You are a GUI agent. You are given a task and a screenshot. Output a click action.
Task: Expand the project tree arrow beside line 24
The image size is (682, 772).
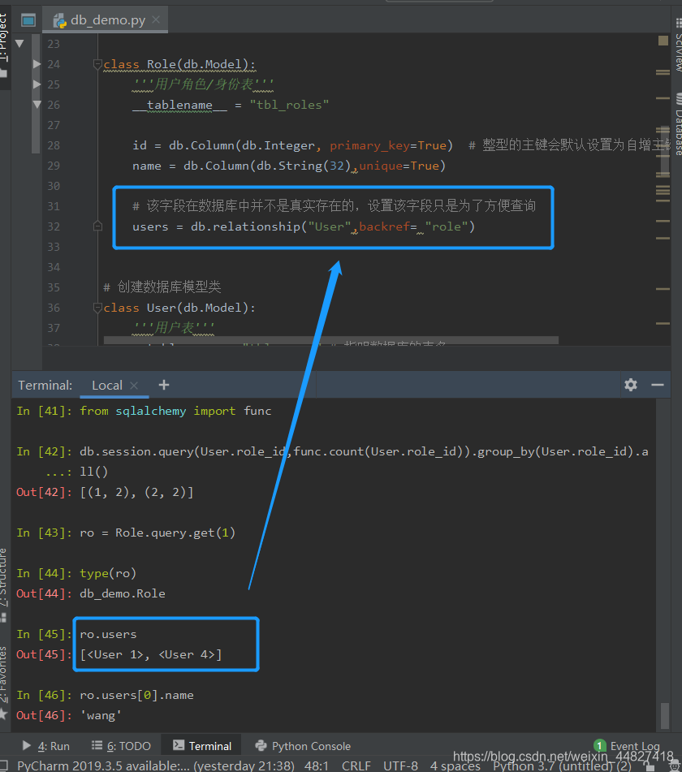pos(37,64)
